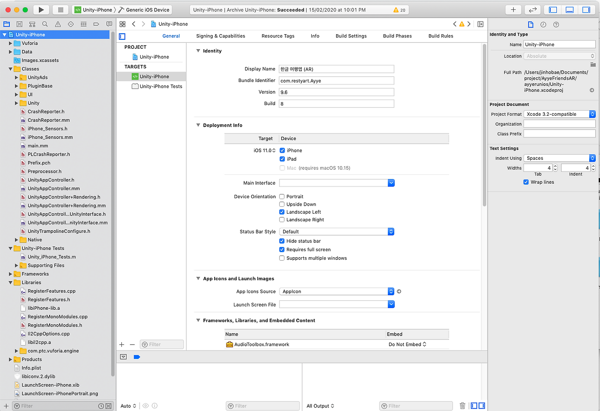
Task: Open the Symbol navigator
Action: tap(32, 24)
